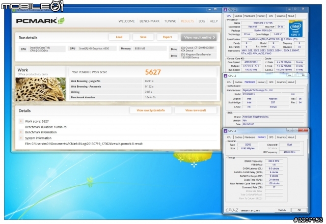Image resolution: width=326 pixels, height=224 pixels.
Task: Open the WELCOME tab in PCMark 8
Action: 126,21
